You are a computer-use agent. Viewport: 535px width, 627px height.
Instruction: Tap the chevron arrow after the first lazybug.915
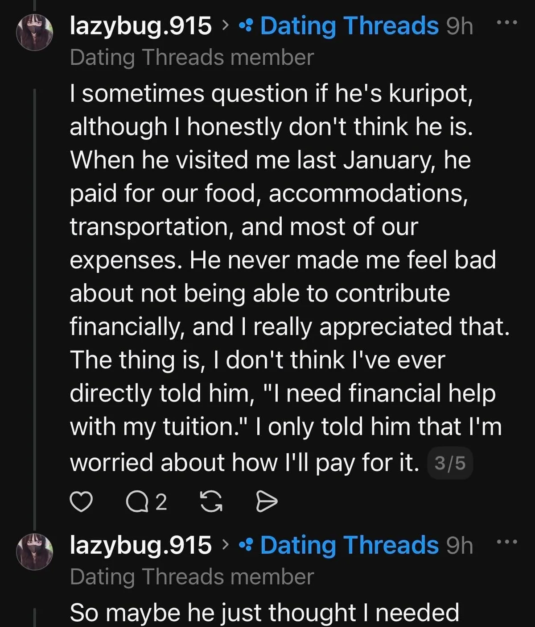(x=225, y=26)
